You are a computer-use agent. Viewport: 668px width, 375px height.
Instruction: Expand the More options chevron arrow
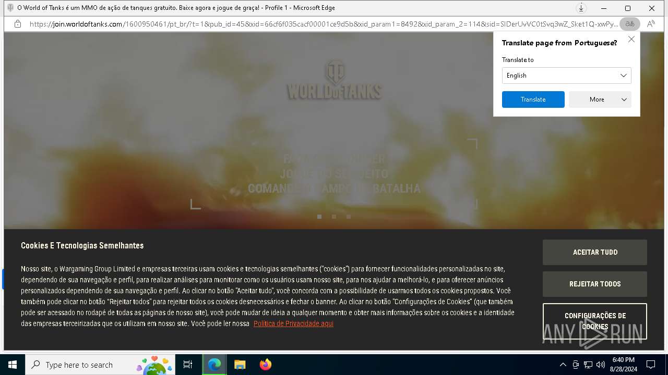(x=624, y=99)
